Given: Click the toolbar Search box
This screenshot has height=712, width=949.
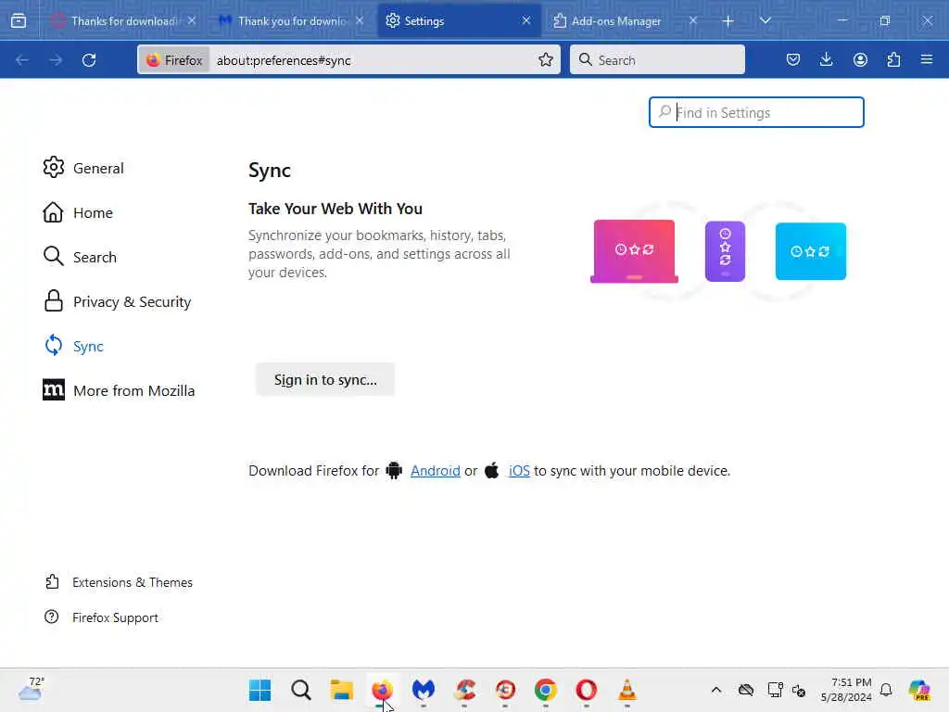Looking at the screenshot, I should 657,60.
